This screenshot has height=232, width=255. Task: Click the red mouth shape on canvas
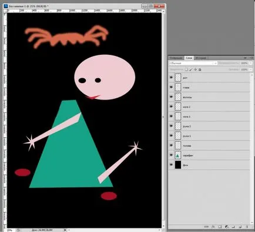pyautogui.click(x=93, y=97)
